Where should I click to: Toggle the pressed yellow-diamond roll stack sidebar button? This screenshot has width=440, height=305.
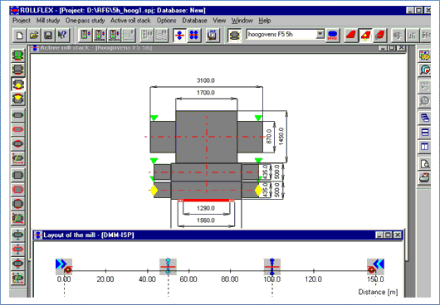[x=18, y=84]
